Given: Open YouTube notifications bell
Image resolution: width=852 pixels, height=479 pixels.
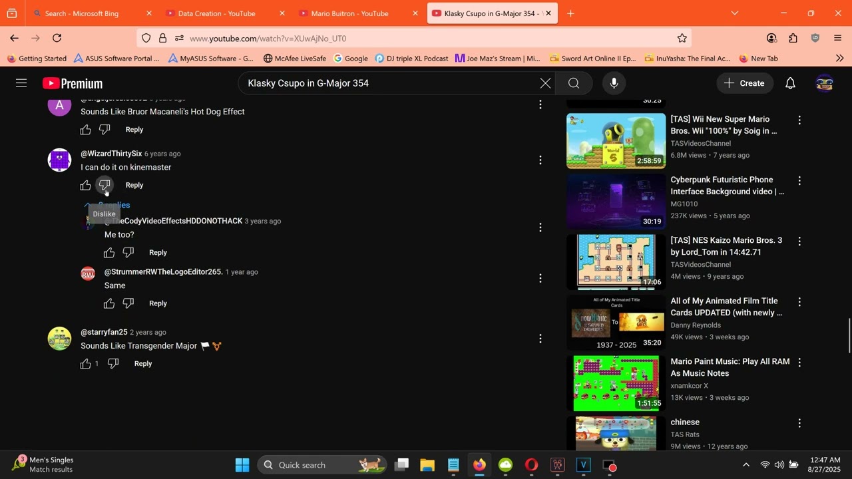Looking at the screenshot, I should coord(790,83).
